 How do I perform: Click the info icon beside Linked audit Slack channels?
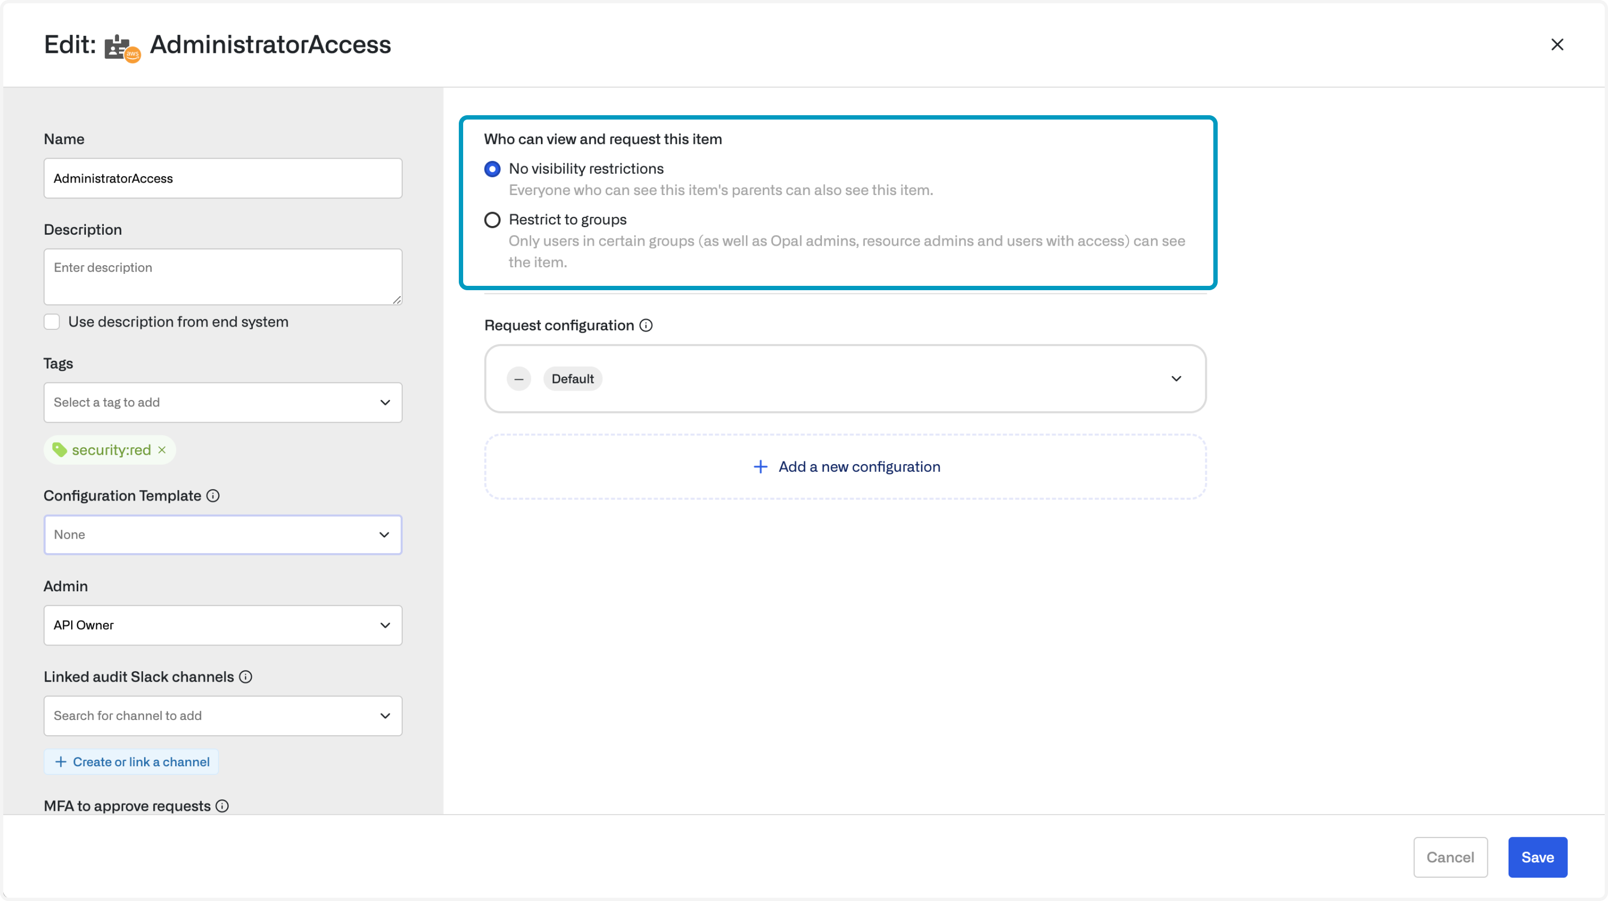246,677
